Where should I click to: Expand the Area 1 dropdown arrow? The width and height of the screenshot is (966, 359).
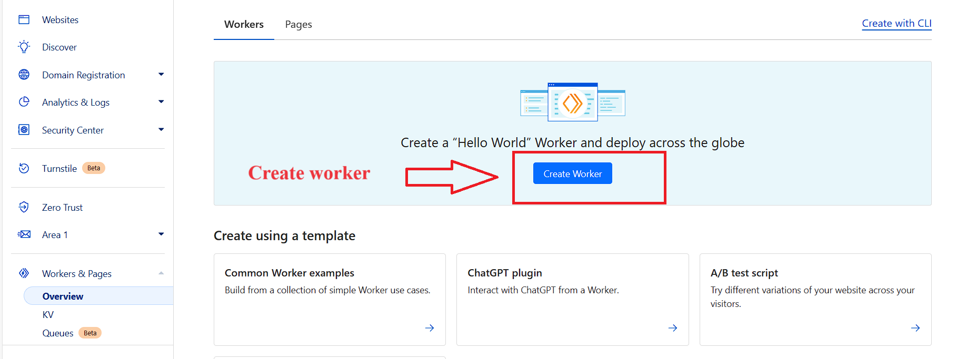point(161,234)
